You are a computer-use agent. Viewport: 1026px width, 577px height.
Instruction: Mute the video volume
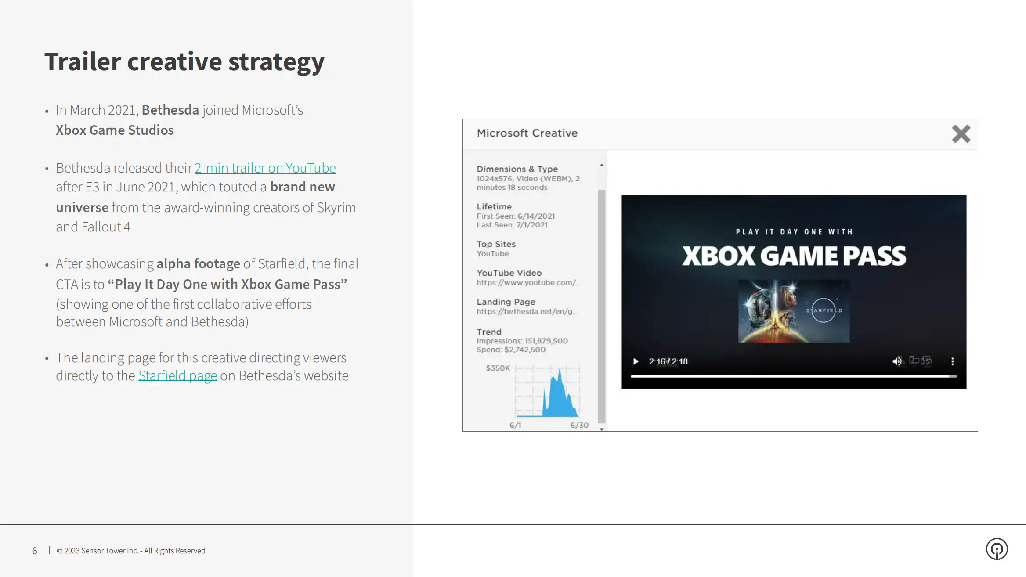pos(897,361)
